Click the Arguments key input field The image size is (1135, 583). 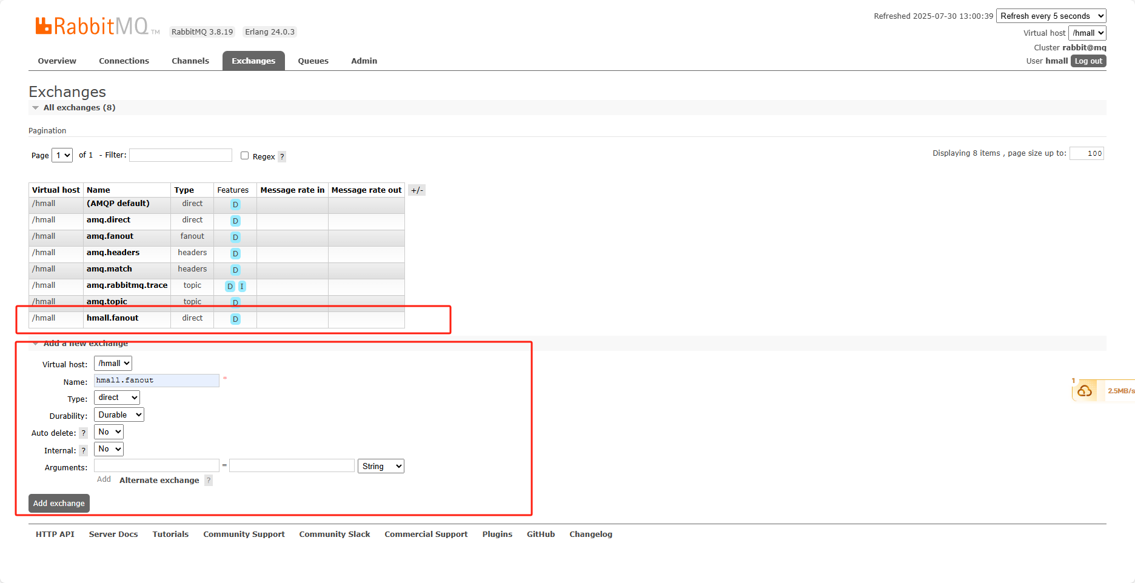(x=156, y=465)
